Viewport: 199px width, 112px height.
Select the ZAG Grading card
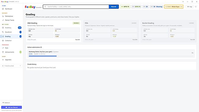(53, 31)
